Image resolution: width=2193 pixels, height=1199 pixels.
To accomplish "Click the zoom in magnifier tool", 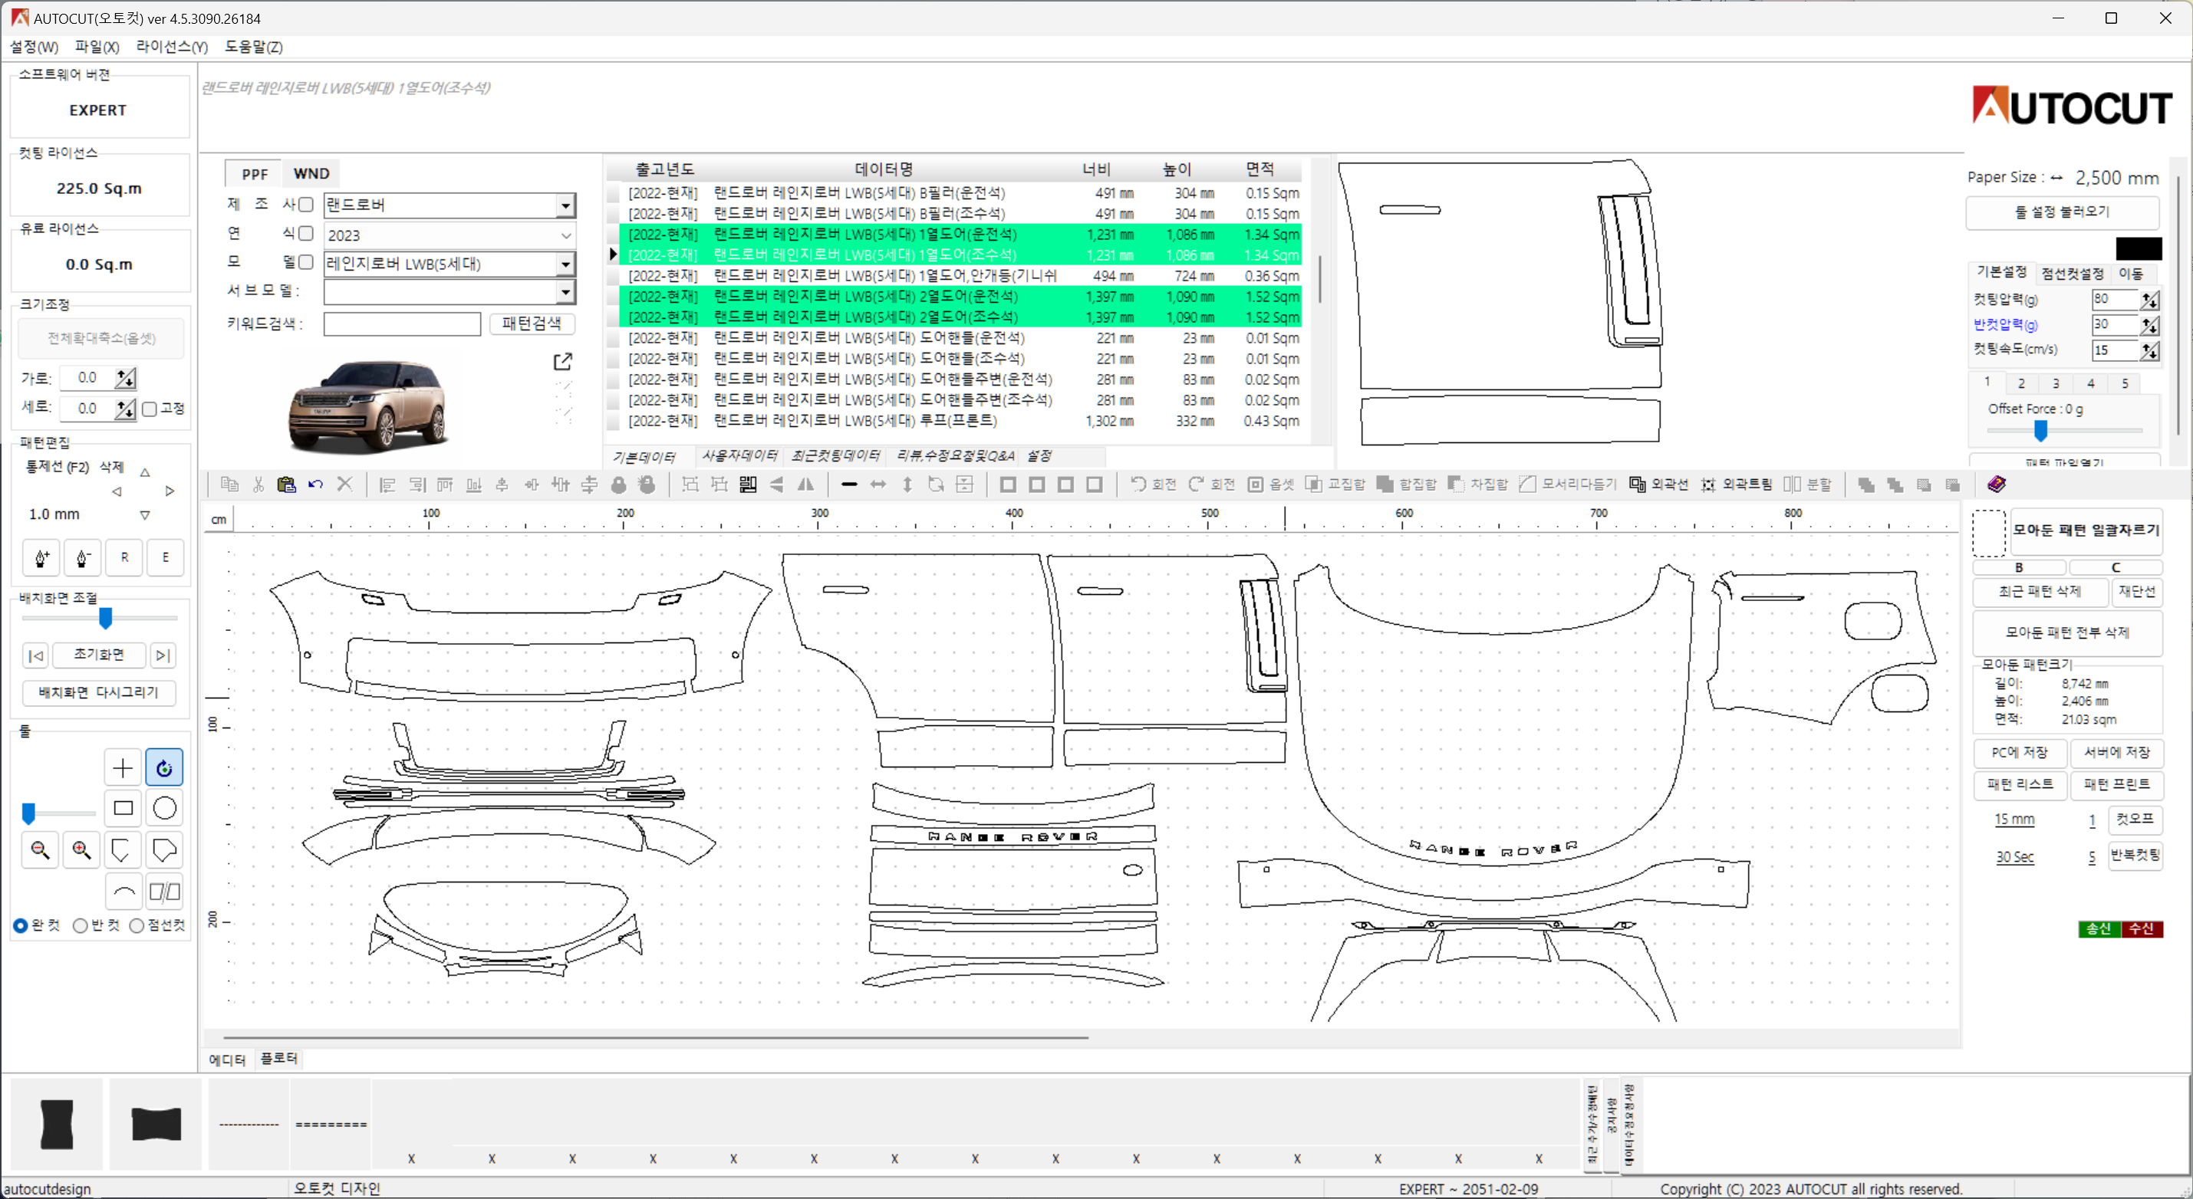I will coord(81,849).
